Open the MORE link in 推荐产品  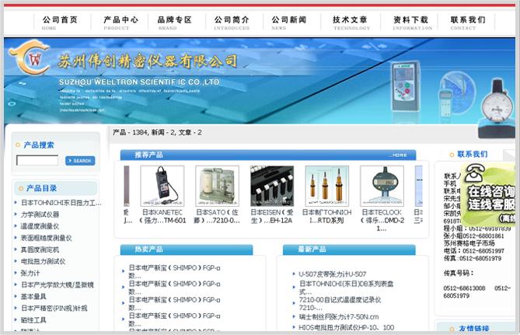pyautogui.click(x=397, y=155)
